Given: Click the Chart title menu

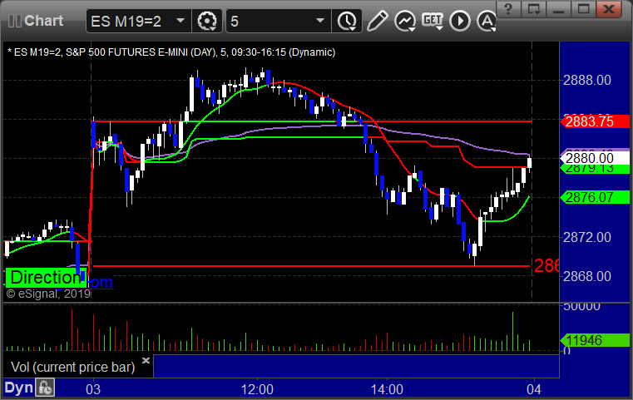Looking at the screenshot, I should click(x=36, y=21).
